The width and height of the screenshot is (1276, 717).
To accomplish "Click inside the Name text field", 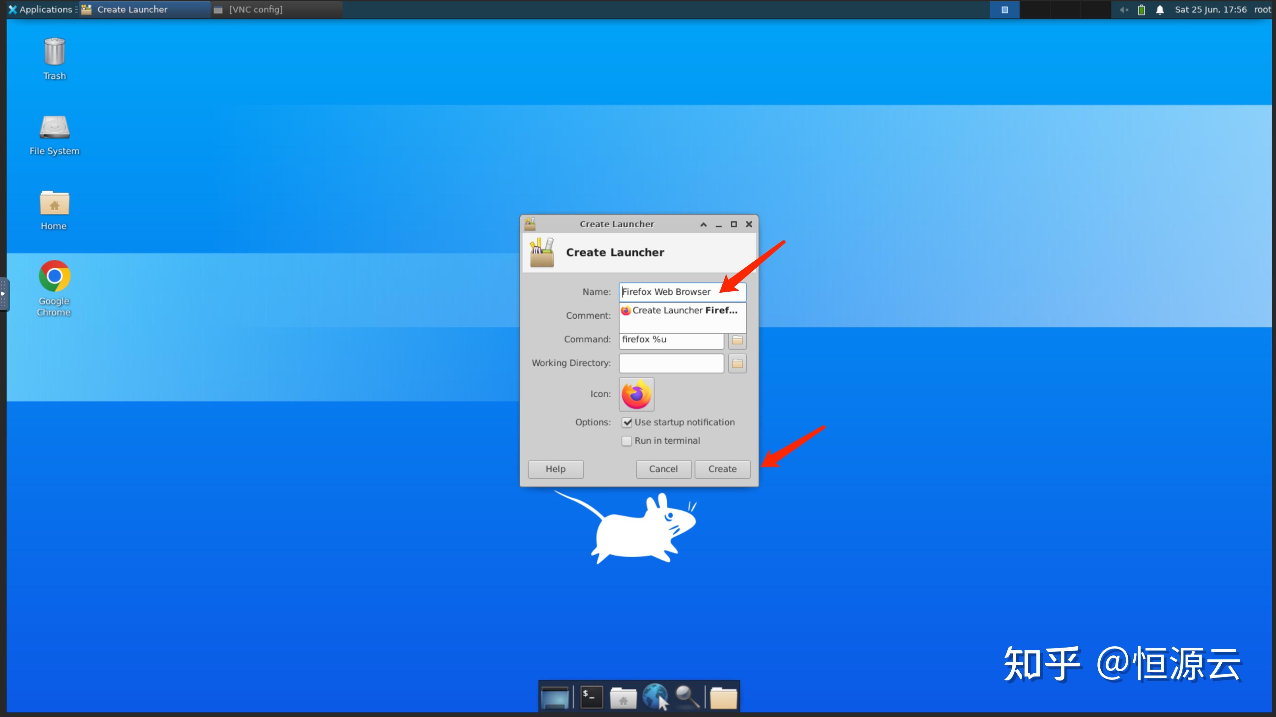I will point(682,291).
